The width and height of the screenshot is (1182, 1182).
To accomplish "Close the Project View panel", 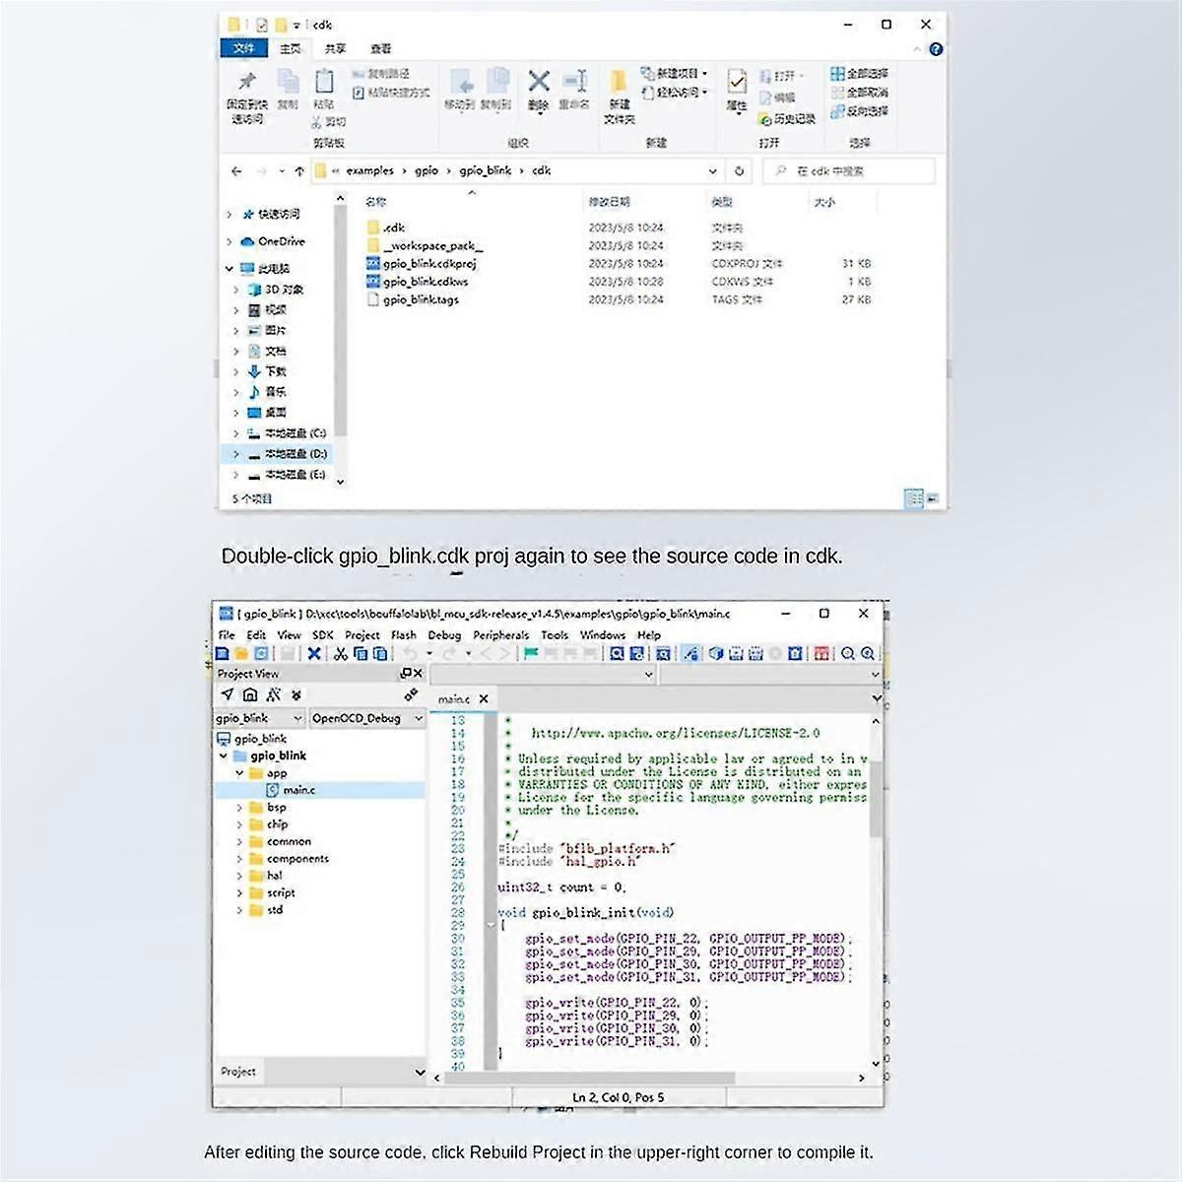I will coord(418,674).
